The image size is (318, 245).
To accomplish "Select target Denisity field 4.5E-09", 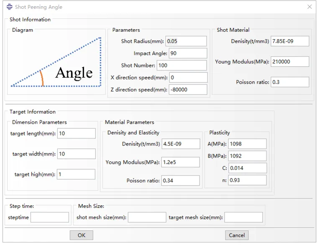I will pyautogui.click(x=181, y=144).
